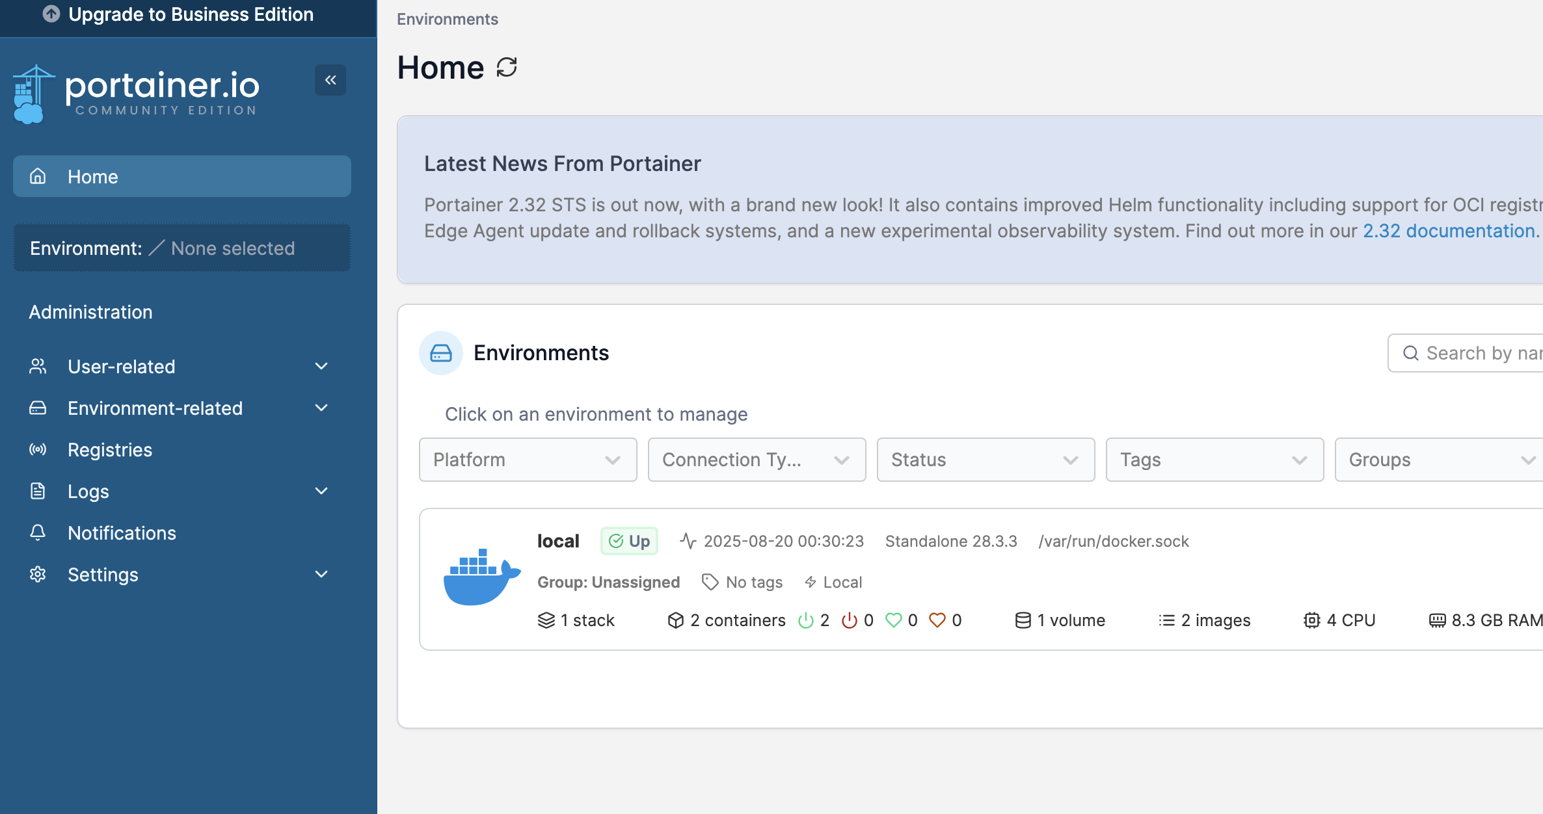Click the 2 containers count text
Viewport: 1543px width, 814px height.
coord(738,620)
